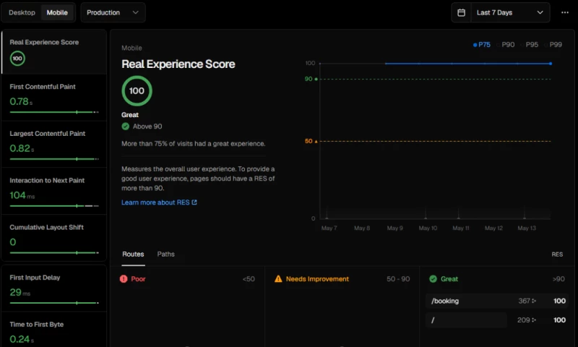Image resolution: width=578 pixels, height=347 pixels.
Task: Open the Time to First Byte metric
Action: [x=54, y=330]
